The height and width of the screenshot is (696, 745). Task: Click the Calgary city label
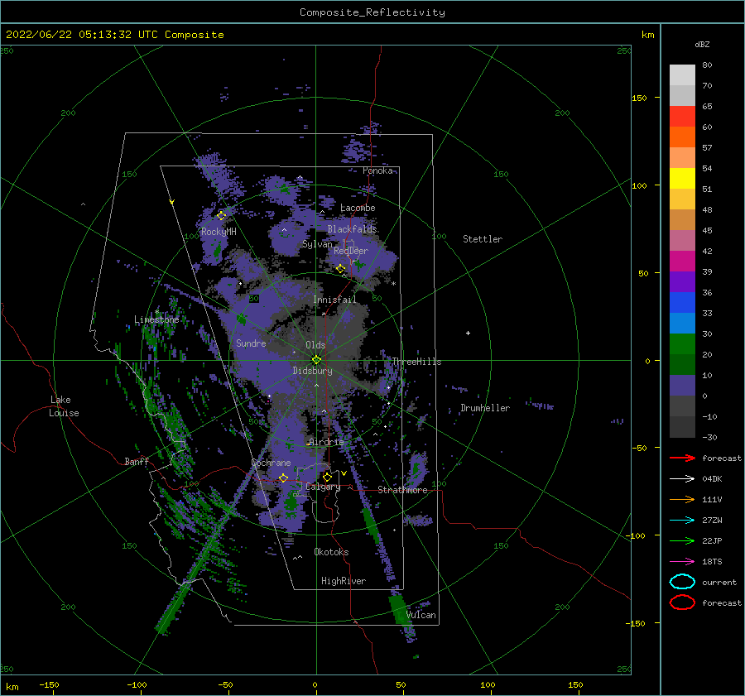(323, 487)
